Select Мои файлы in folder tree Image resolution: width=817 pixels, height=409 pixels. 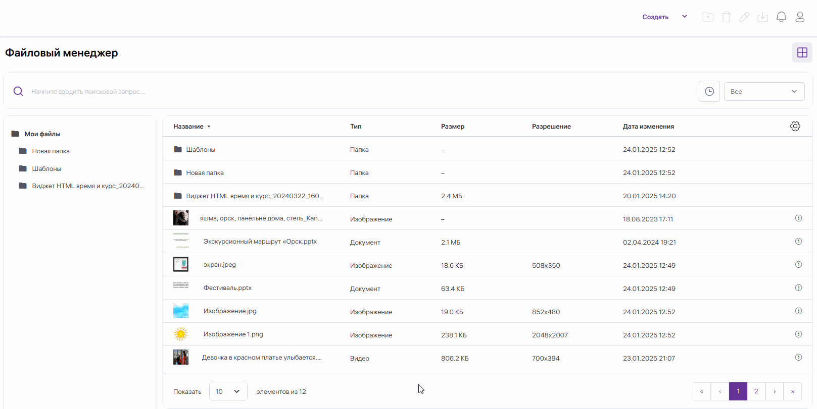pos(42,134)
